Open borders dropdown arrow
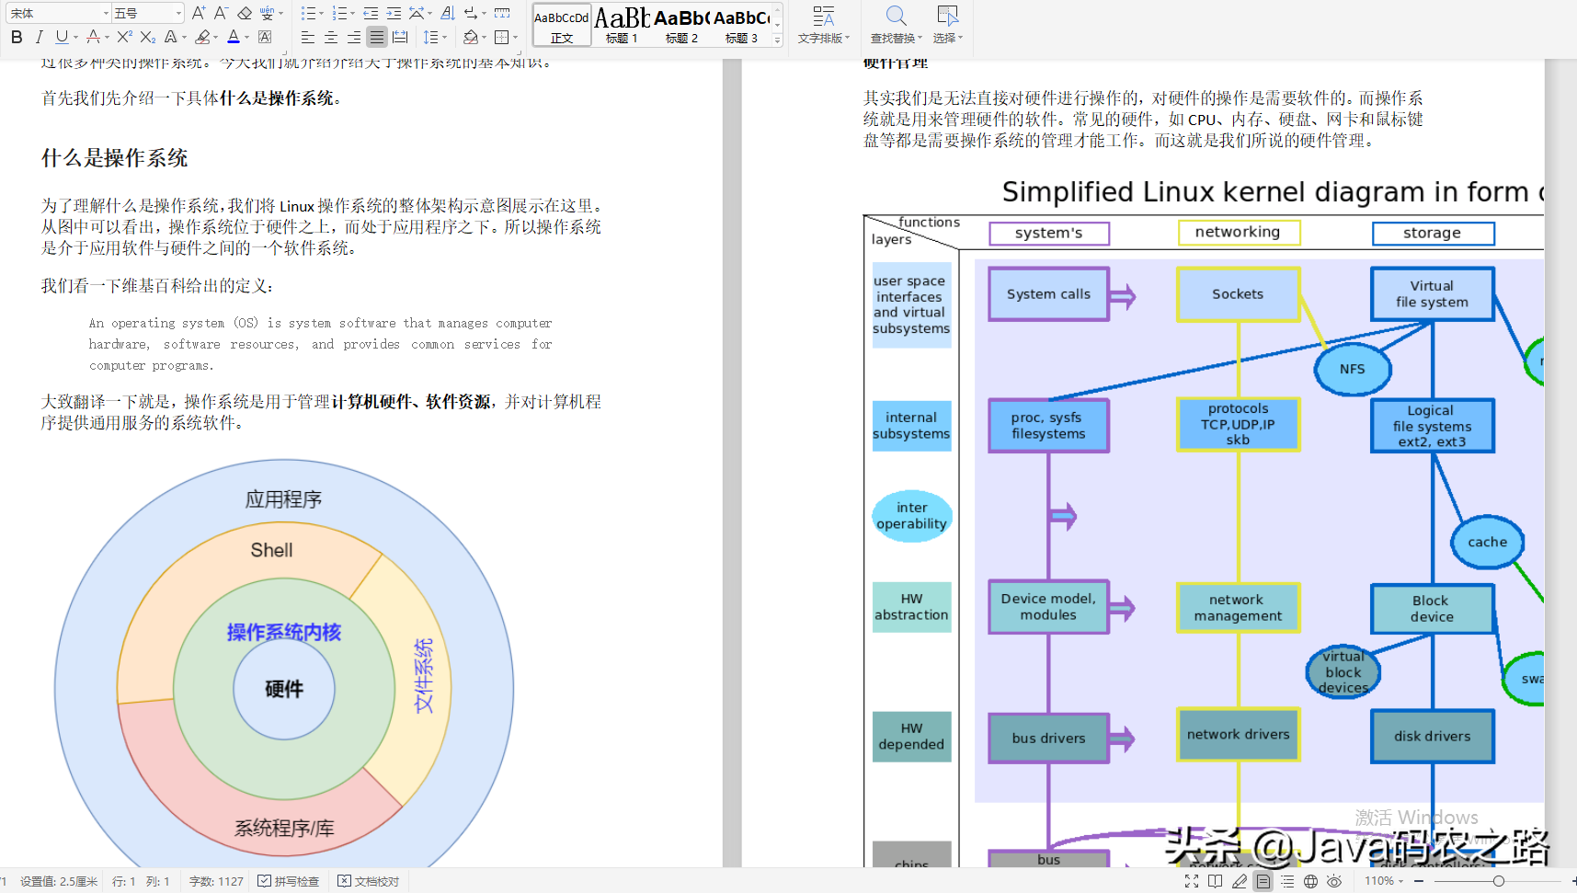Viewport: 1577px width, 893px height. coord(515,38)
